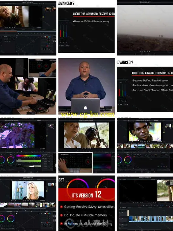Select the node thumbnail right of dreadlocks viewer

click(x=168, y=126)
